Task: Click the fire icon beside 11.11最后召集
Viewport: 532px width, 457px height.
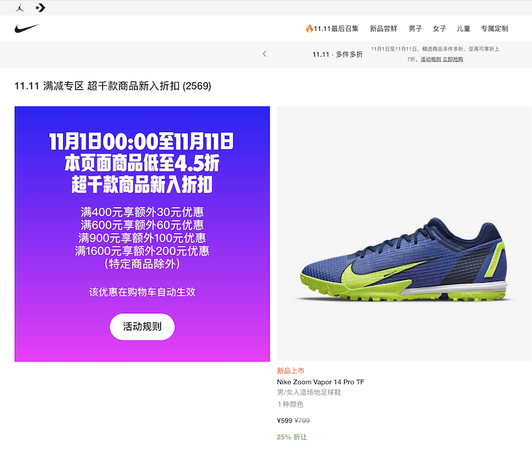Action: tap(309, 28)
